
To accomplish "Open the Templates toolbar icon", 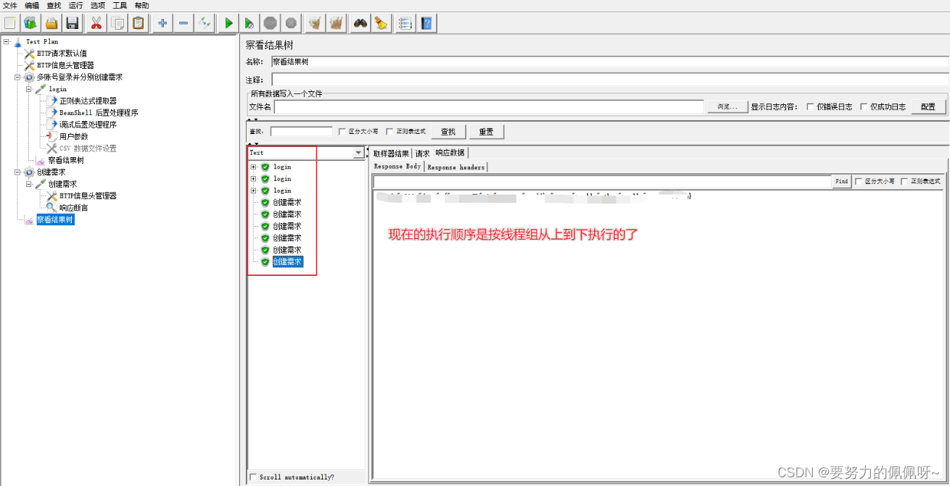I will (x=30, y=23).
